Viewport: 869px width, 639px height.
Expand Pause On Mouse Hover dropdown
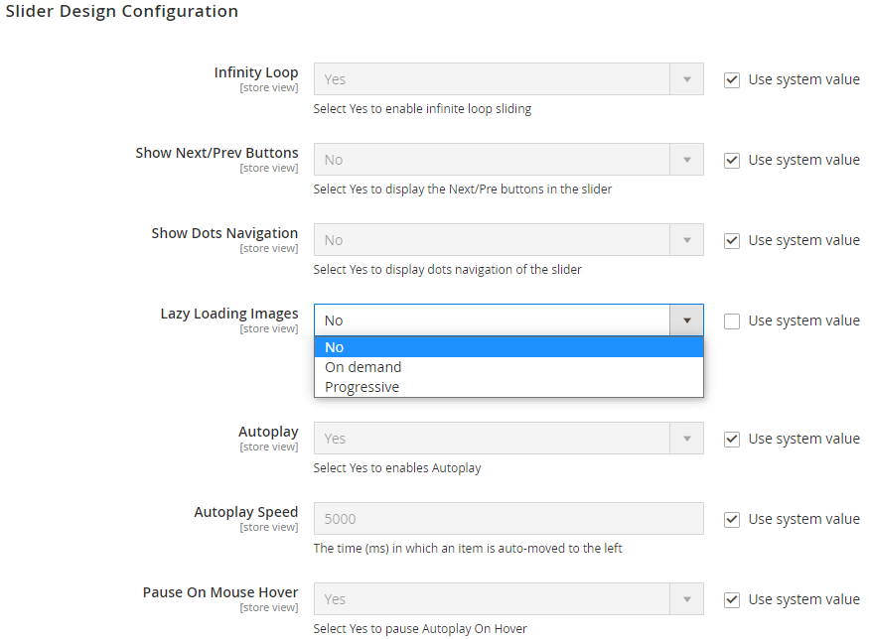pos(508,599)
